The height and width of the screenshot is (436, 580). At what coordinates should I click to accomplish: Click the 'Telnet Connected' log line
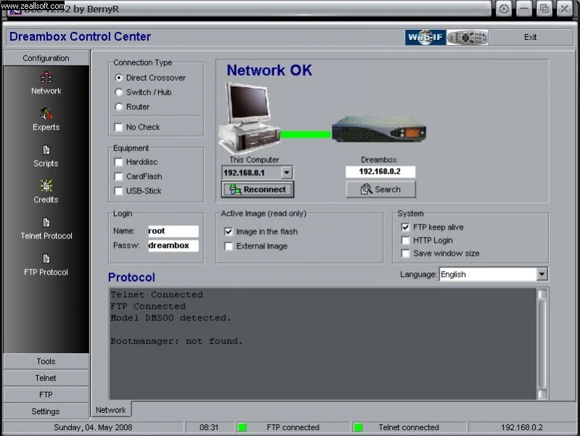pyautogui.click(x=157, y=294)
